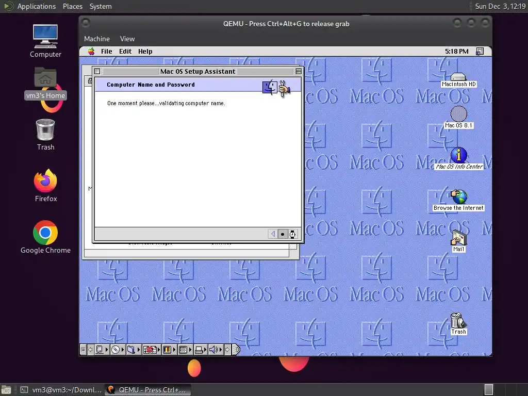
Task: Click the Control Strip right scroll arrow
Action: tap(227, 350)
